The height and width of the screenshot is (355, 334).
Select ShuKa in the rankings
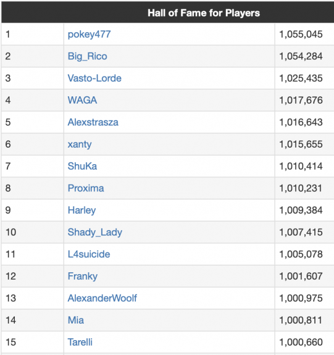coord(82,166)
